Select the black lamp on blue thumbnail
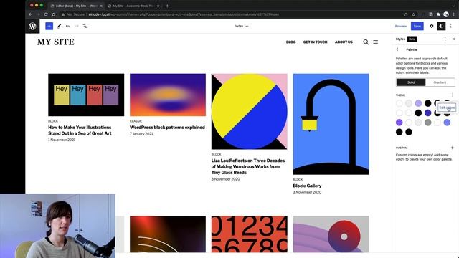Image resolution: width=459 pixels, height=258 pixels. coord(331,124)
